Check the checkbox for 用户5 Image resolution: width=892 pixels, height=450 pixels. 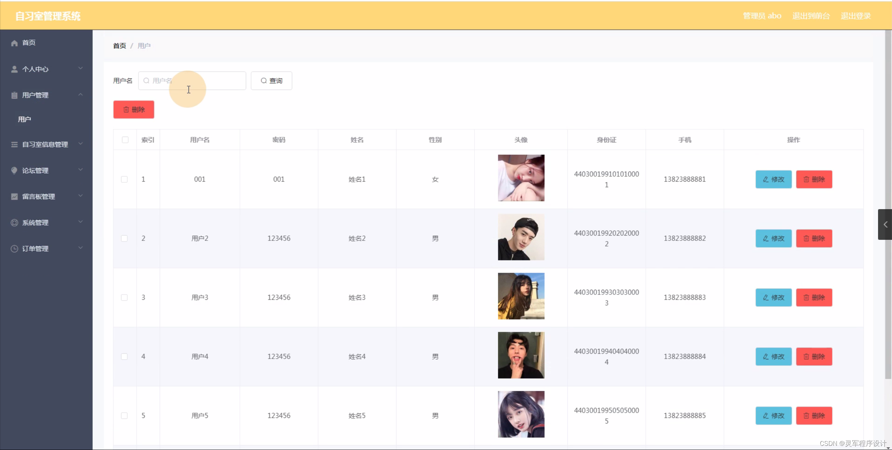tap(124, 415)
